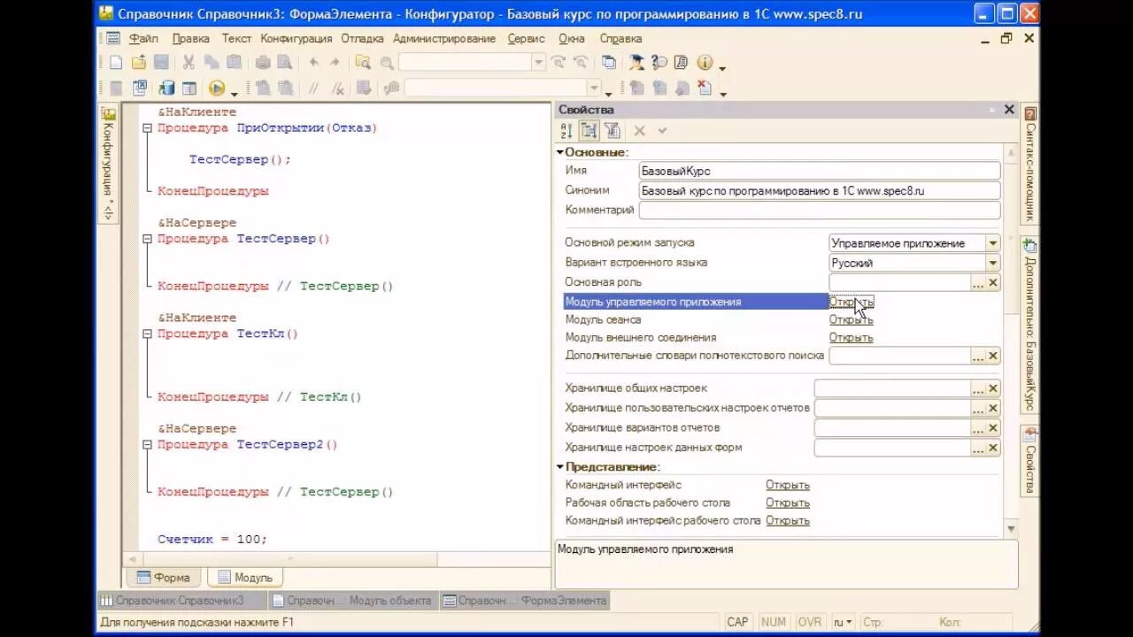Click the comment lines slashes icon

coord(313,88)
